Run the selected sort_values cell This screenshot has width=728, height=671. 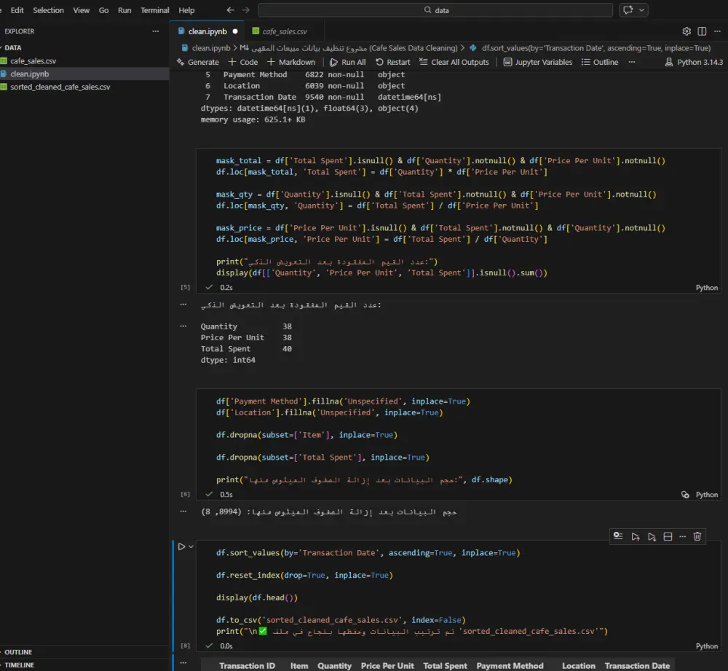tap(181, 546)
